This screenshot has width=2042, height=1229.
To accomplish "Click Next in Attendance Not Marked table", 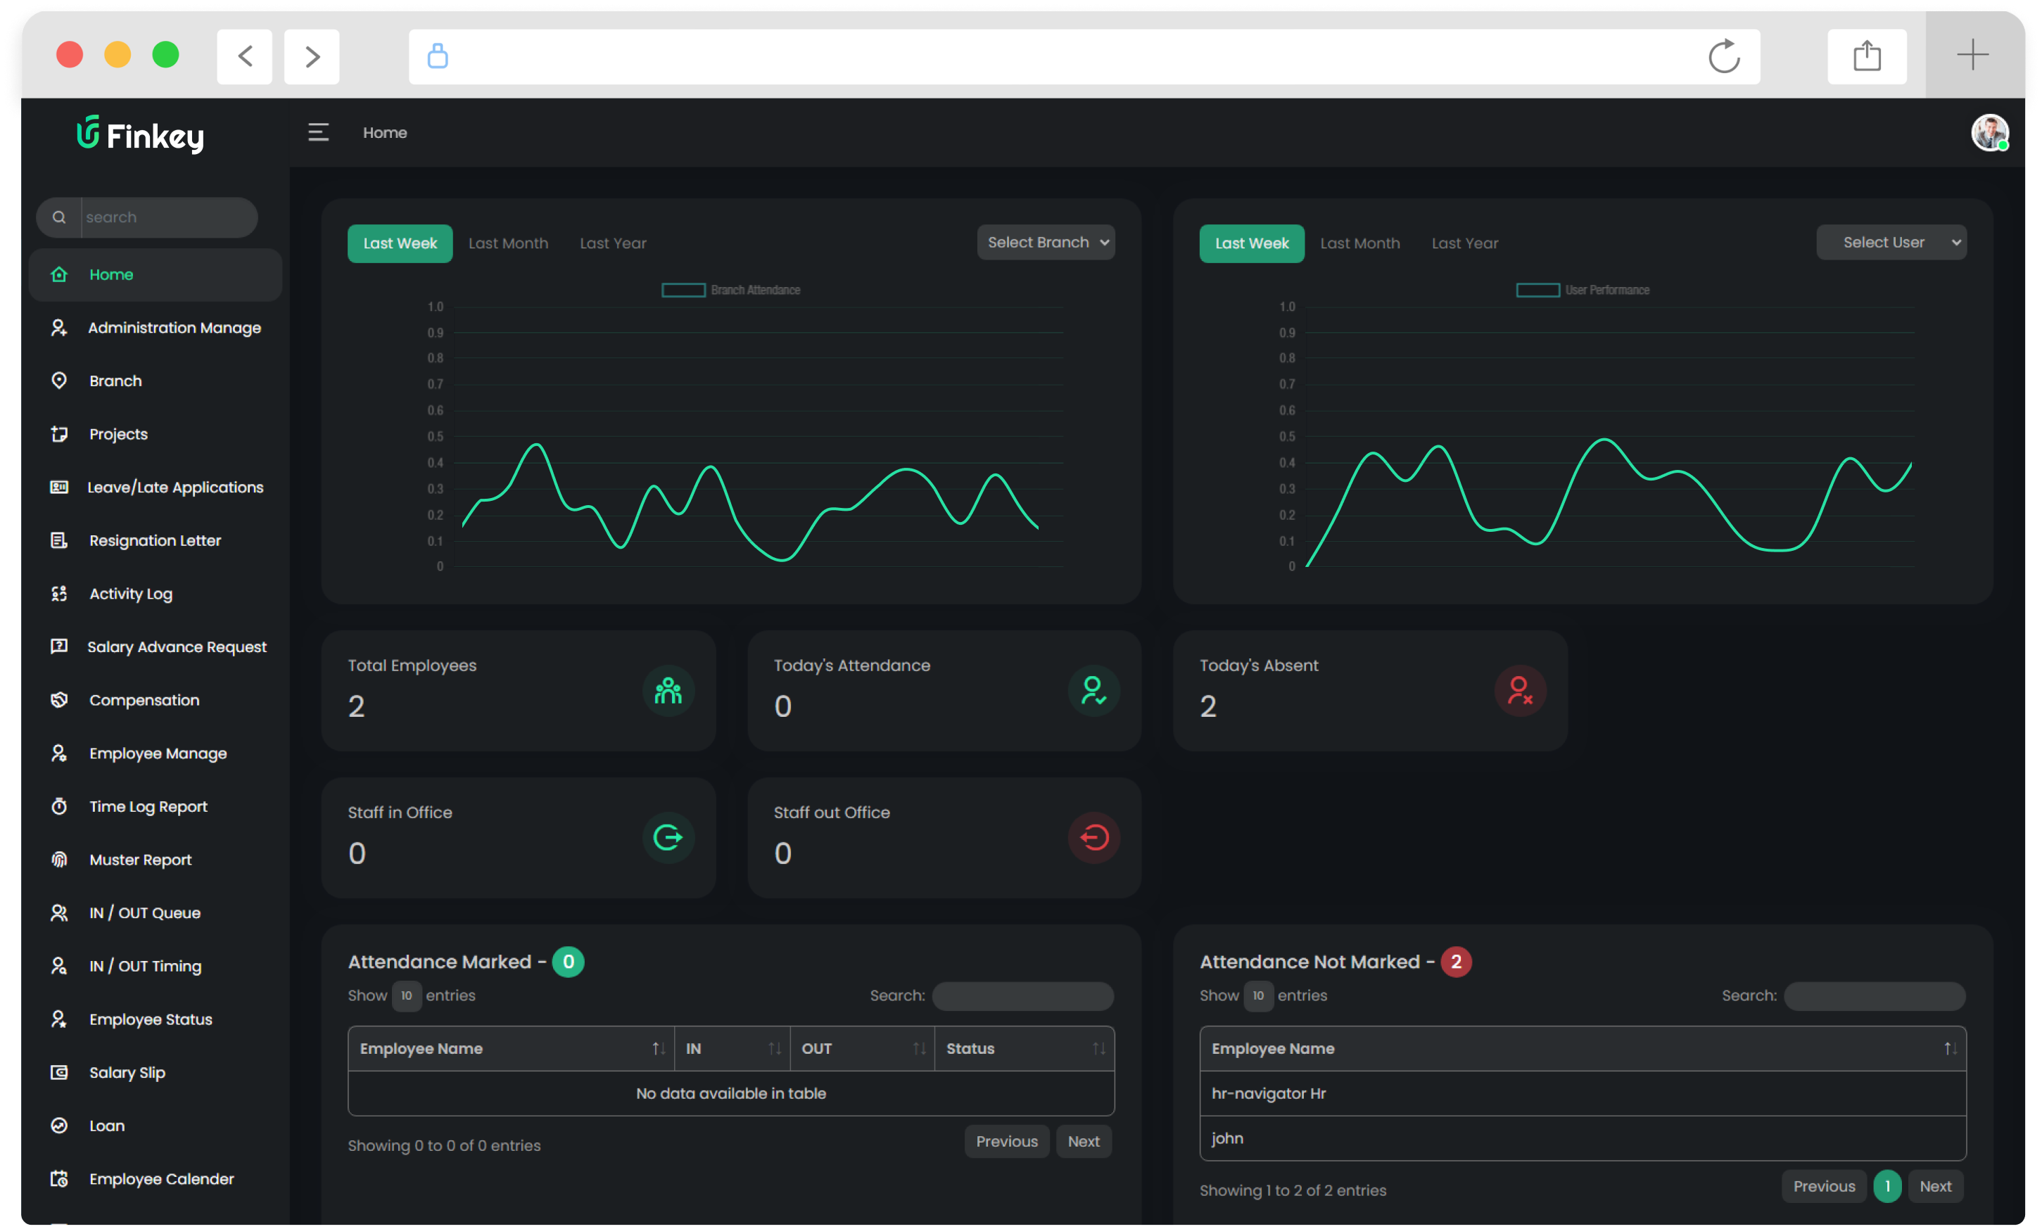I will [1935, 1186].
